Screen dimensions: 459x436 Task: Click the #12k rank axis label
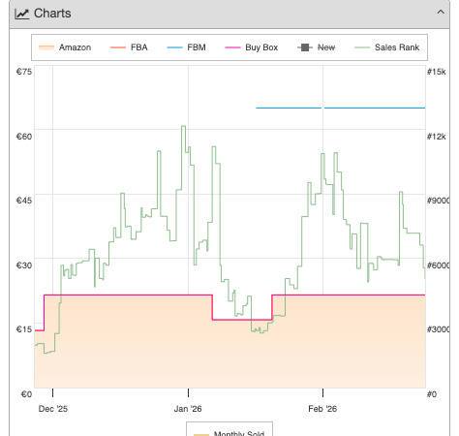(x=437, y=137)
